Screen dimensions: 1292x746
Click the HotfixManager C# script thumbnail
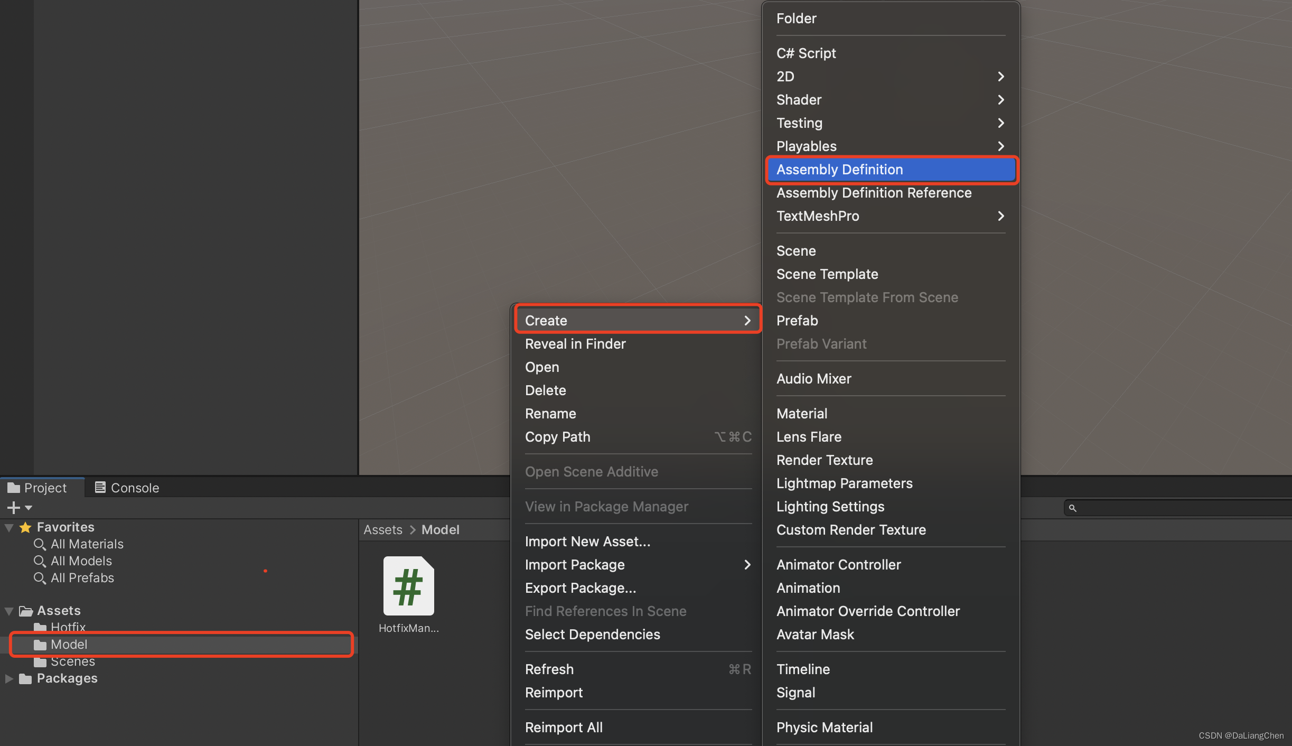pyautogui.click(x=408, y=586)
